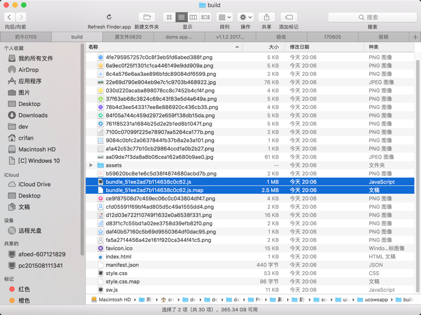Select the 红色 red tag

[24, 289]
